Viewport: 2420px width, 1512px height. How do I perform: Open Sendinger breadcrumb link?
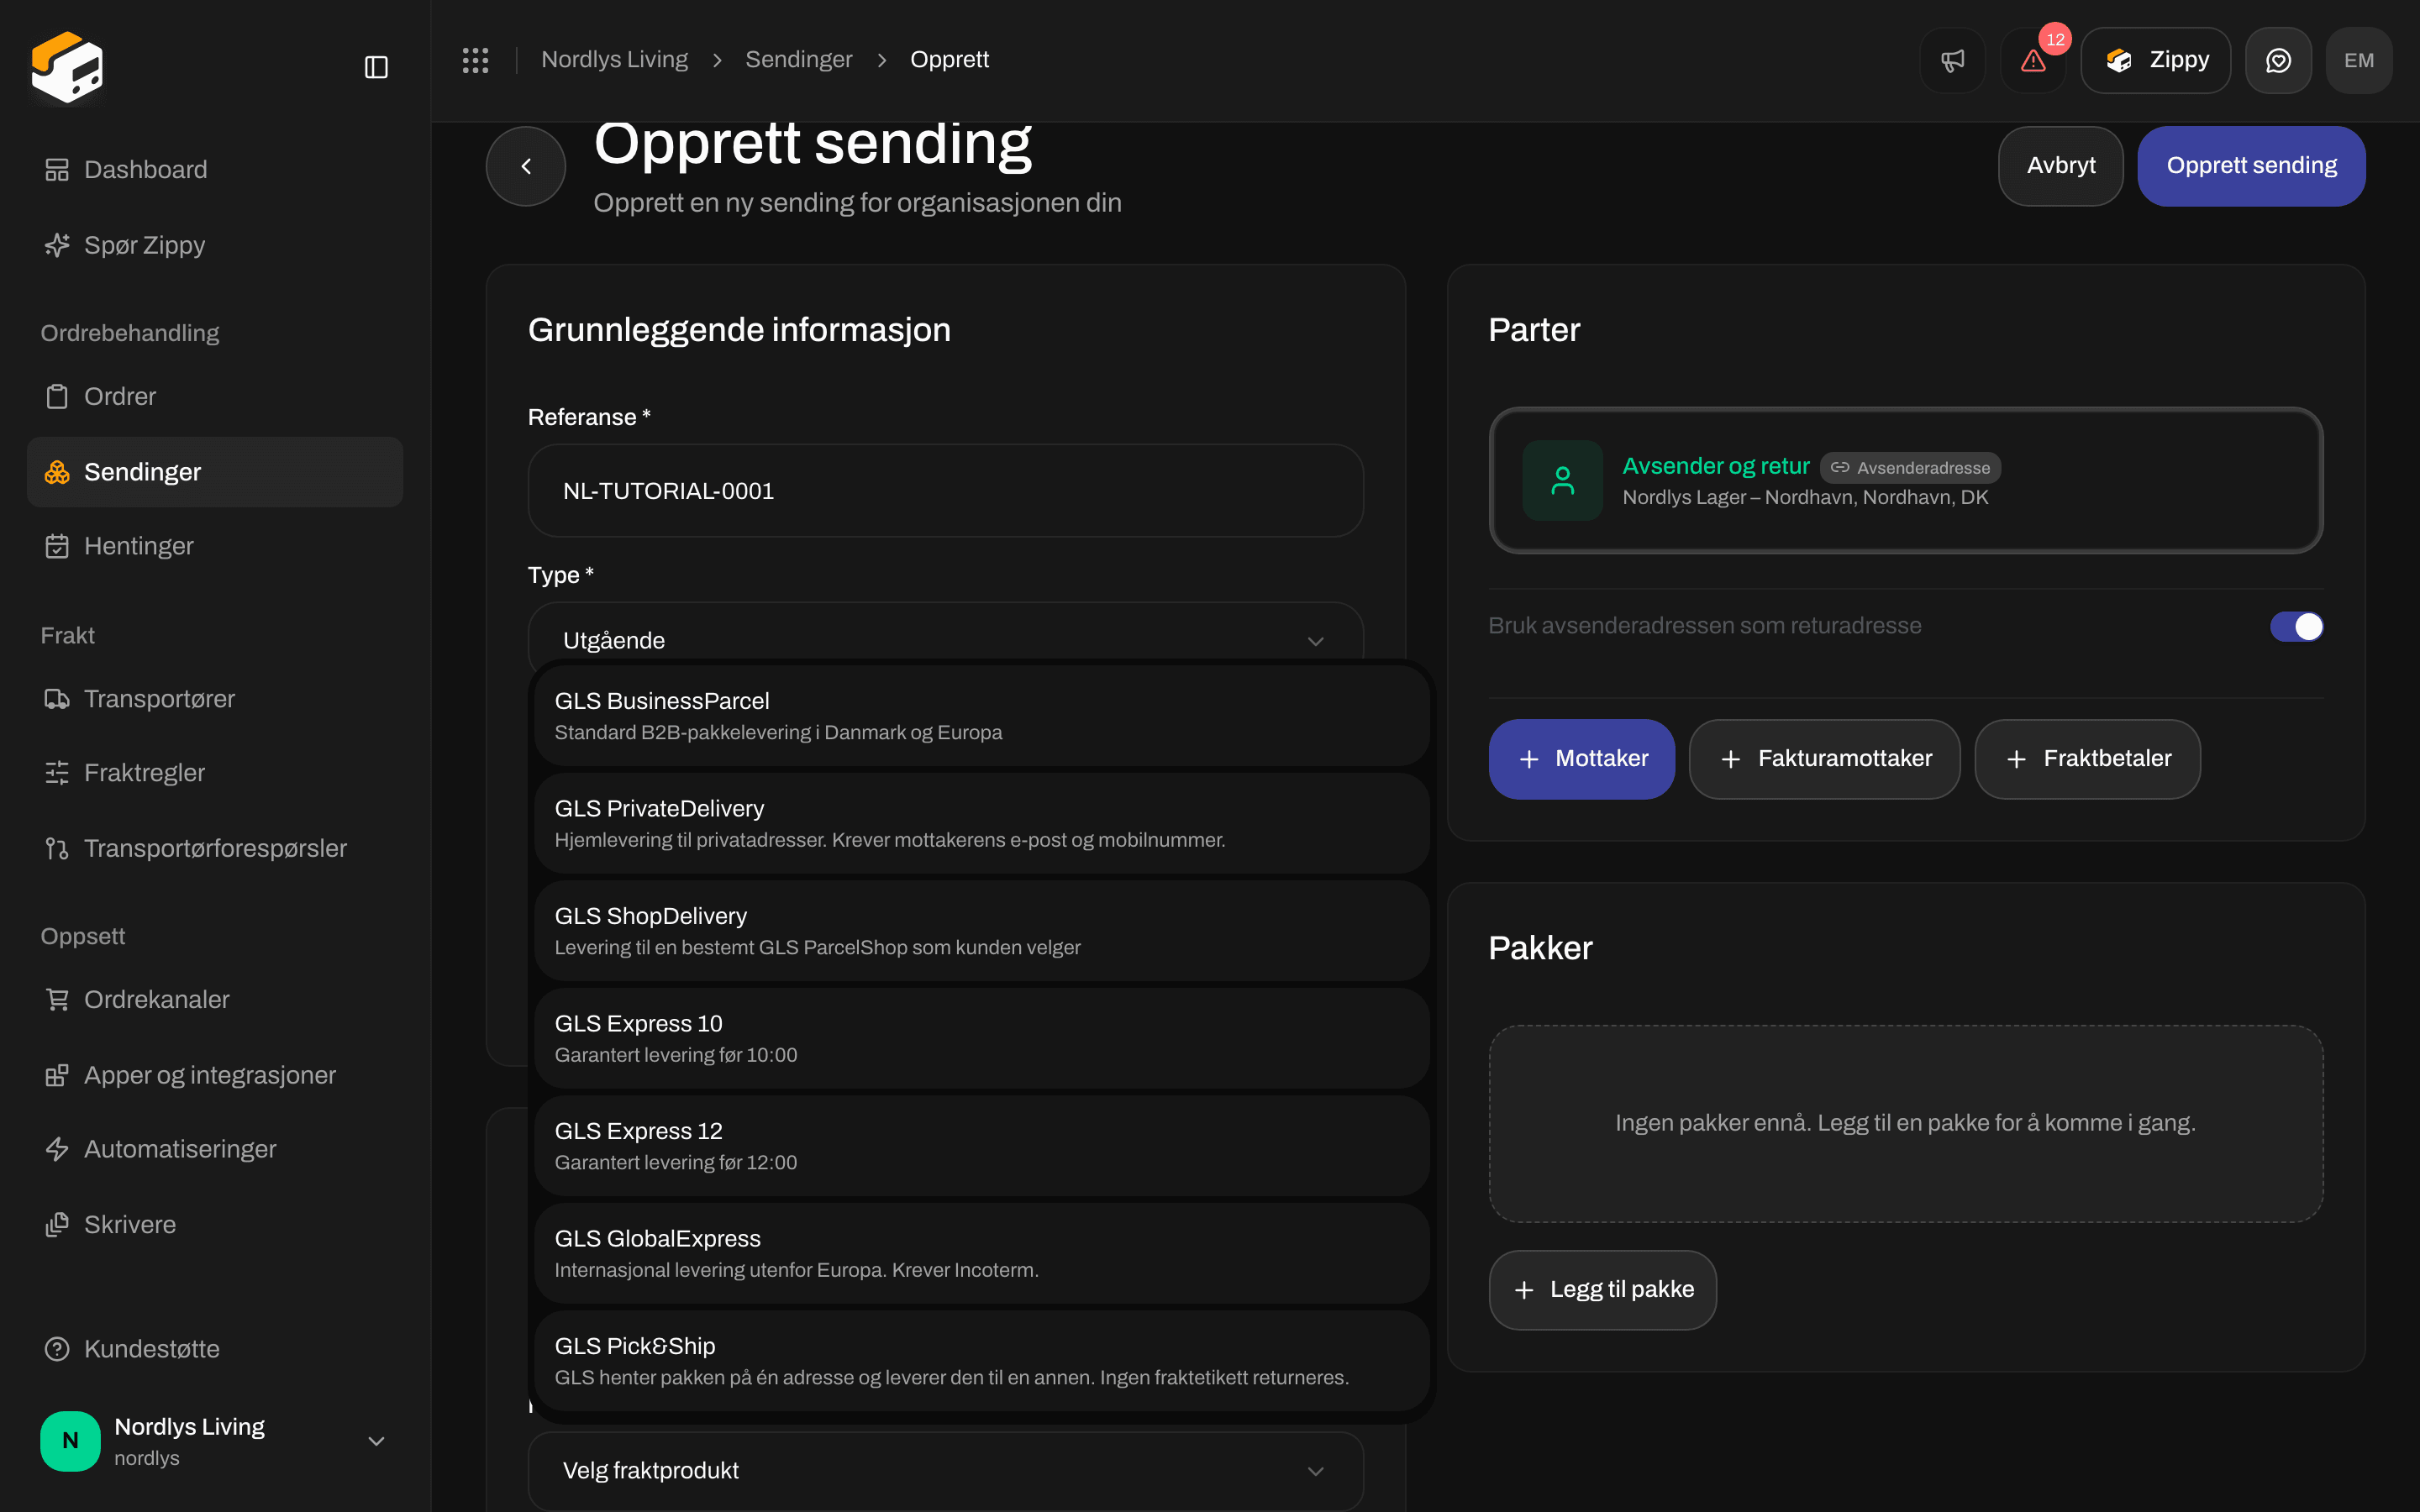pos(798,60)
